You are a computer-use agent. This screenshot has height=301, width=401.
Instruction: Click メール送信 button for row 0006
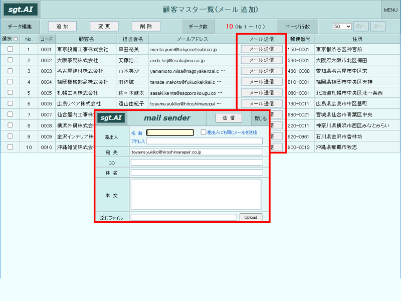(x=262, y=104)
